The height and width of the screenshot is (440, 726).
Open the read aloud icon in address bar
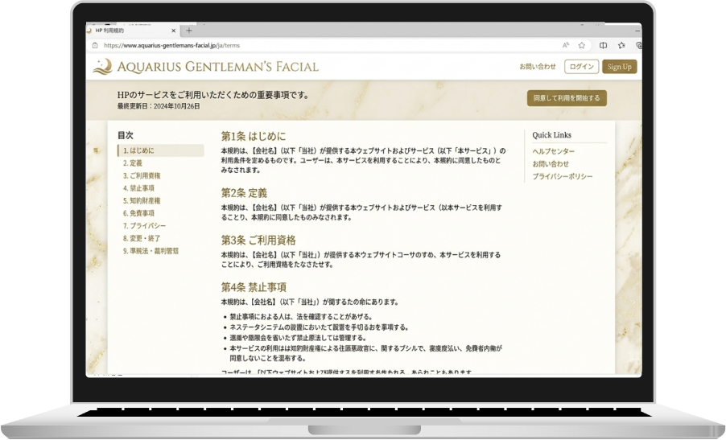[x=565, y=45]
